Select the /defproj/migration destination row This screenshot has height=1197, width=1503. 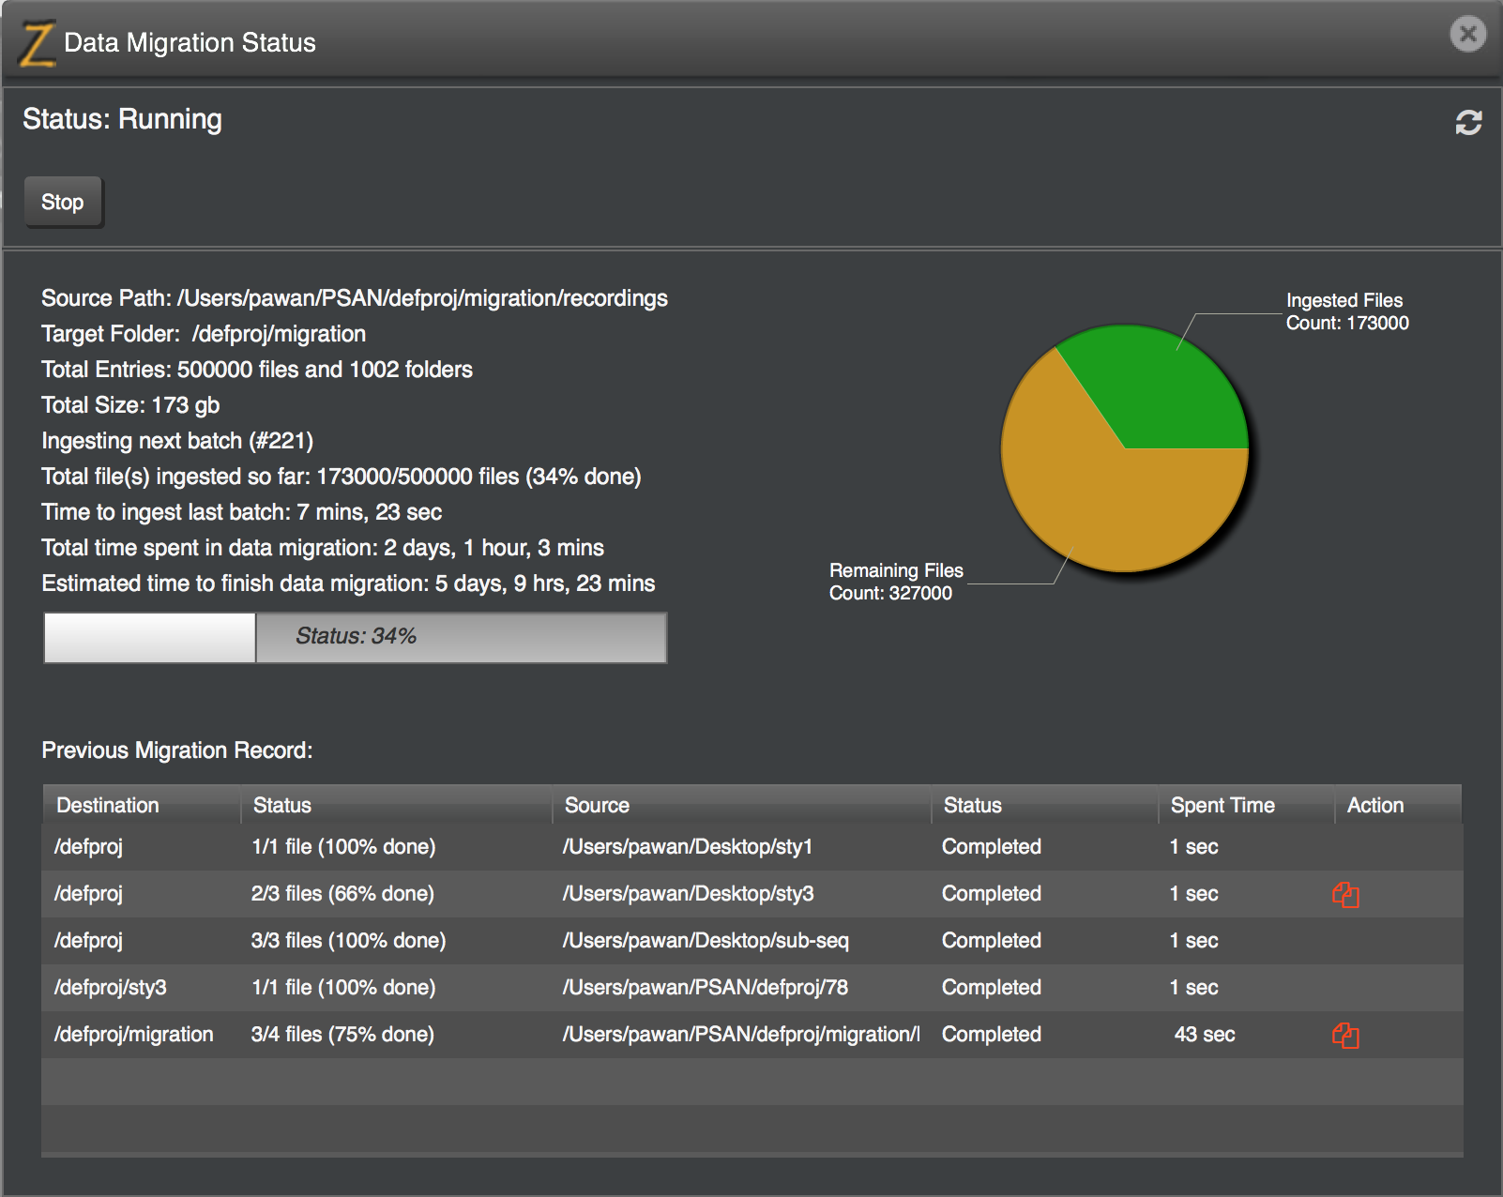pos(752,1035)
